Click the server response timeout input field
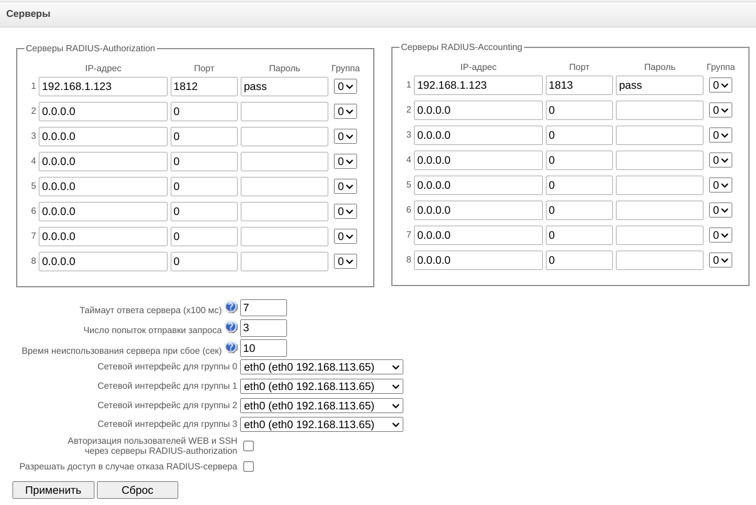This screenshot has height=505, width=756. (x=263, y=307)
